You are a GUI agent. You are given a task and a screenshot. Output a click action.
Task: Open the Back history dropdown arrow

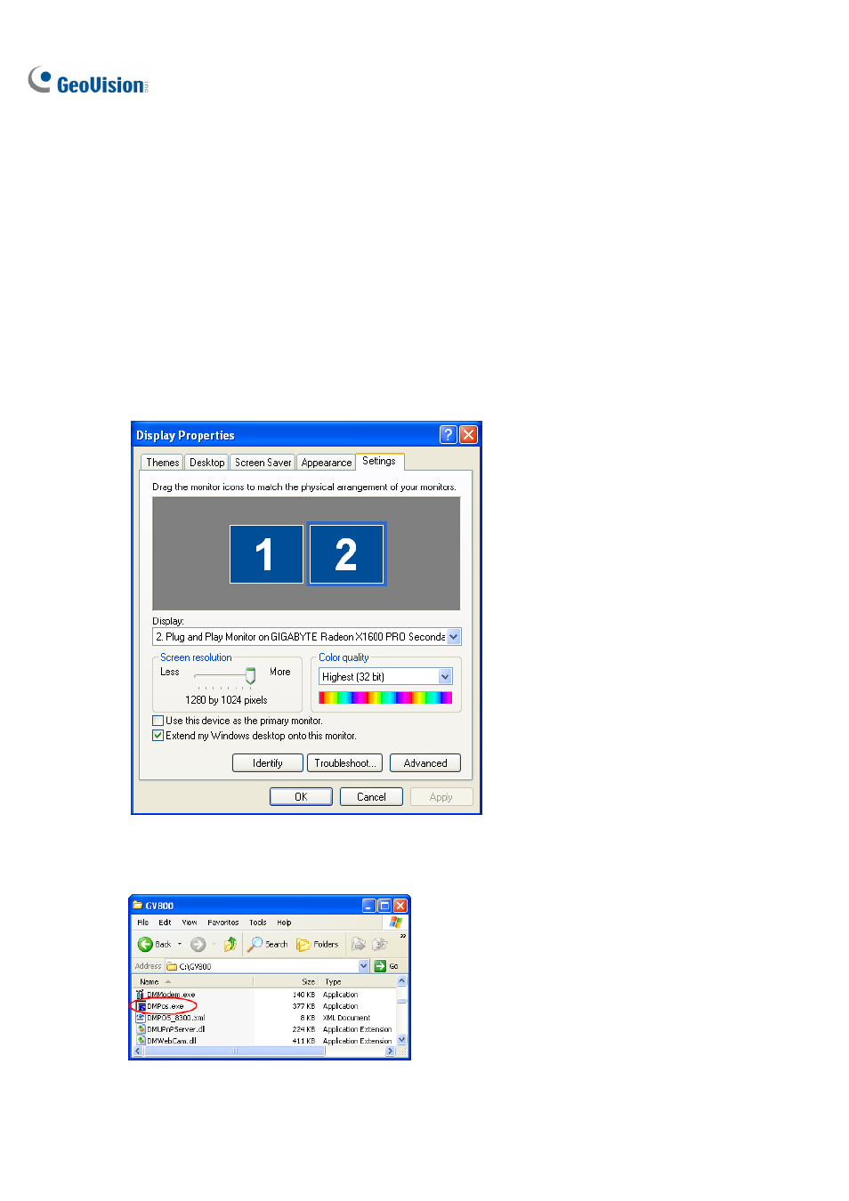tap(180, 944)
